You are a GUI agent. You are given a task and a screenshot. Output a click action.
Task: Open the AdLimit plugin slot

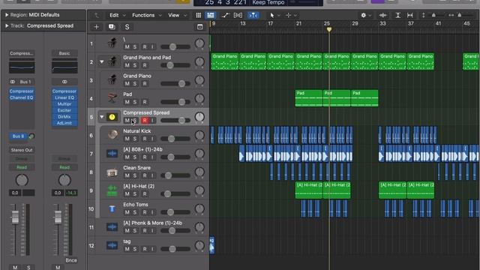pos(64,123)
